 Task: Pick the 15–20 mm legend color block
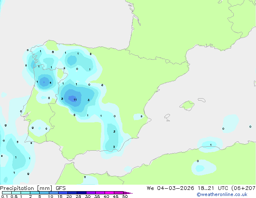63,193
